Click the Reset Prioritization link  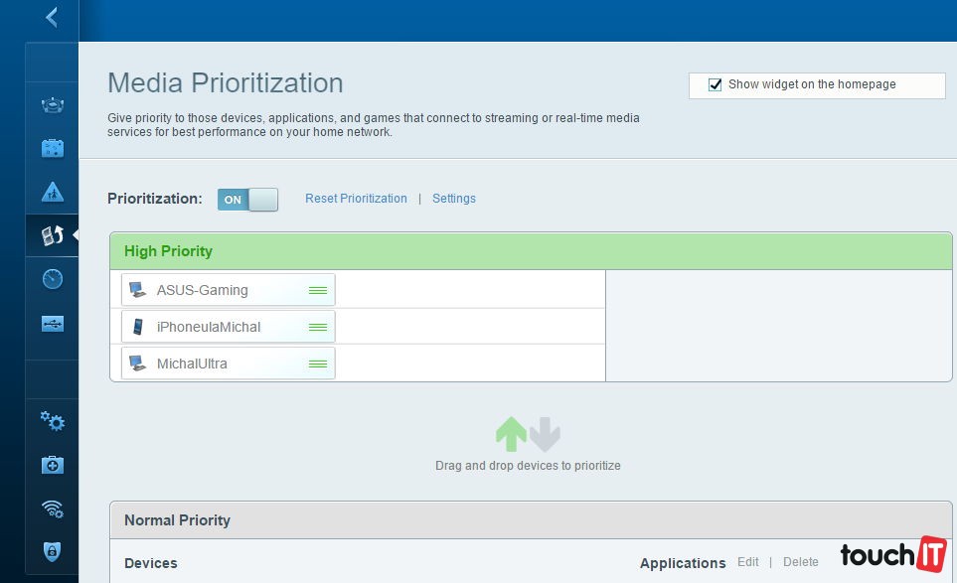pos(356,199)
